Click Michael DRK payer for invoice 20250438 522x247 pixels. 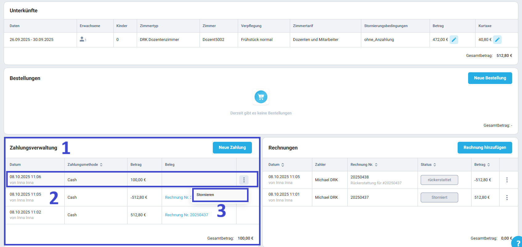click(326, 180)
